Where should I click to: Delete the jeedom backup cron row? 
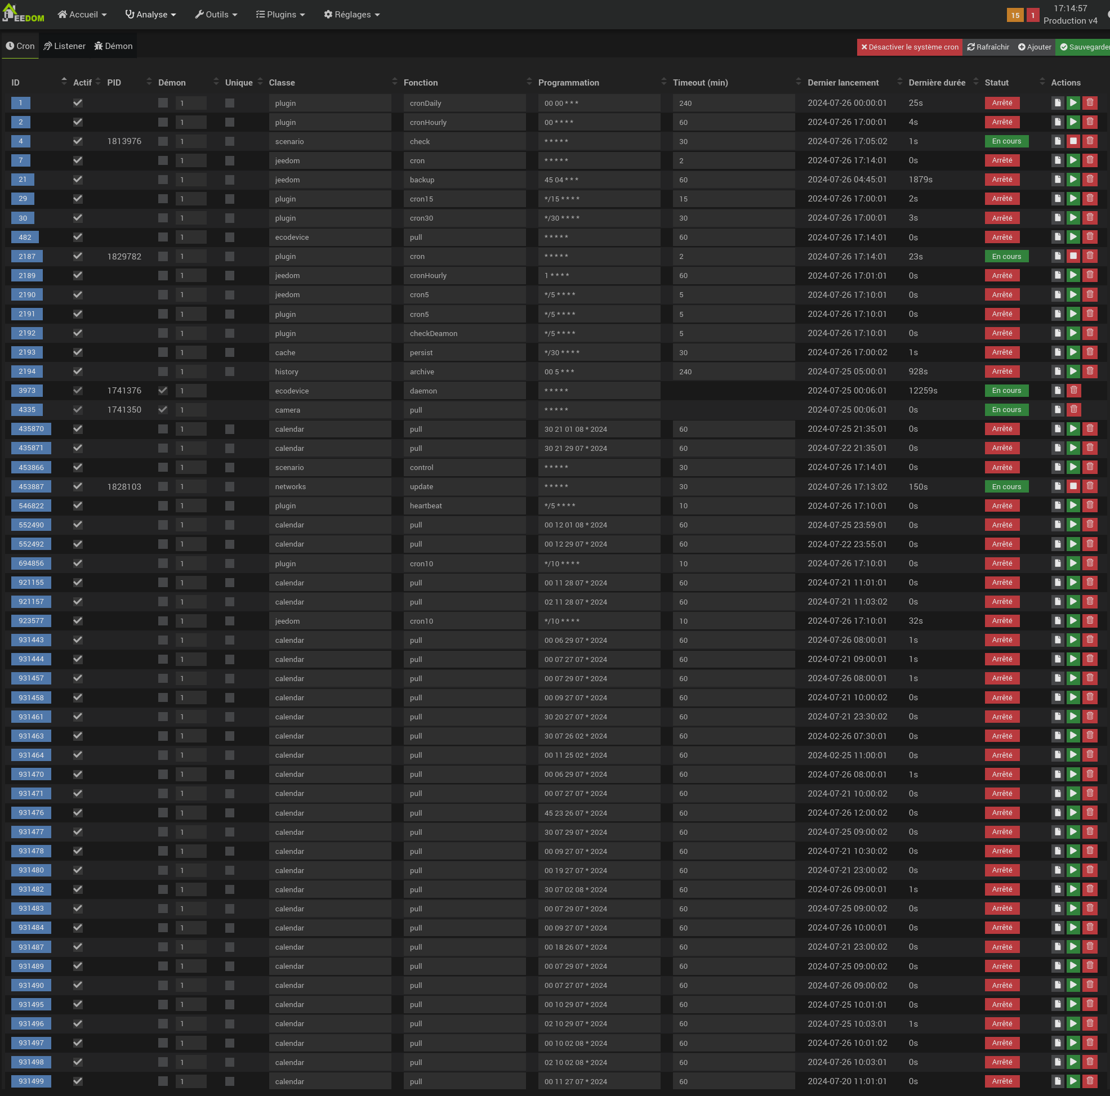pyautogui.click(x=1089, y=179)
